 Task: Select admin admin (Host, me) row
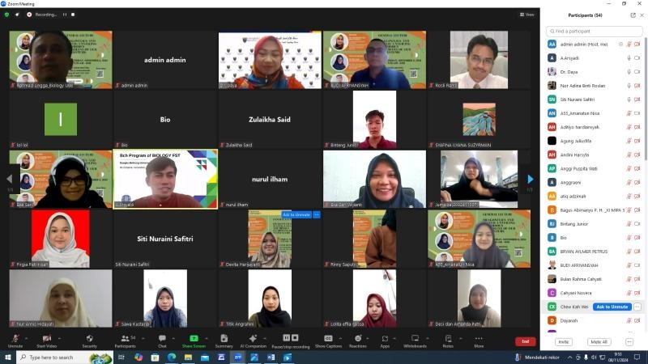click(594, 44)
